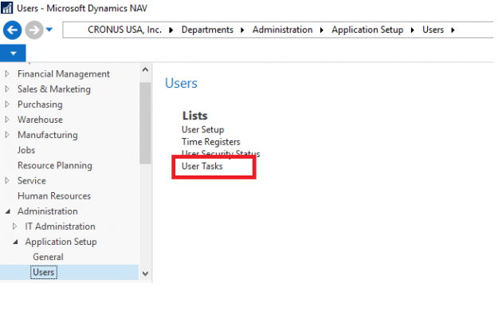The image size is (498, 315).
Task: Select Service in navigation tree
Action: tap(32, 181)
